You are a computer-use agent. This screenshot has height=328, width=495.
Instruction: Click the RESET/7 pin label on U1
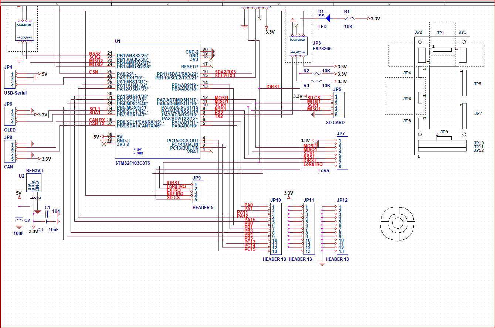point(190,67)
